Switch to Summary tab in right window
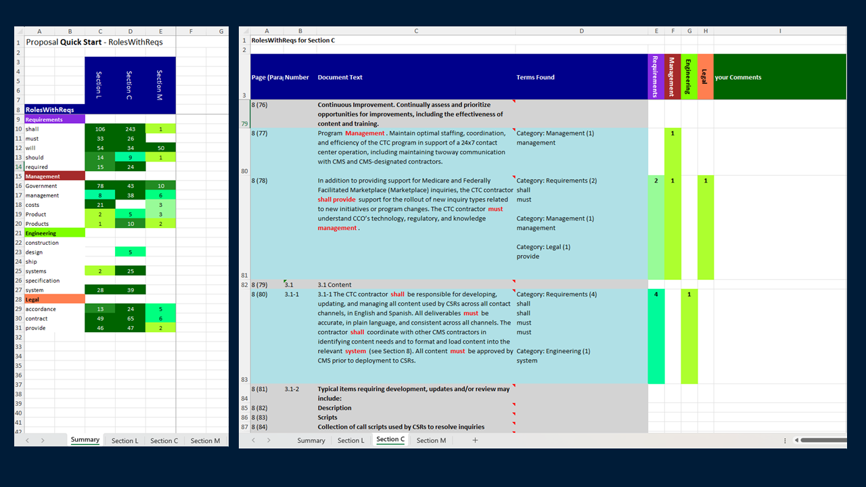Viewport: 866px width, 487px height. (x=311, y=440)
